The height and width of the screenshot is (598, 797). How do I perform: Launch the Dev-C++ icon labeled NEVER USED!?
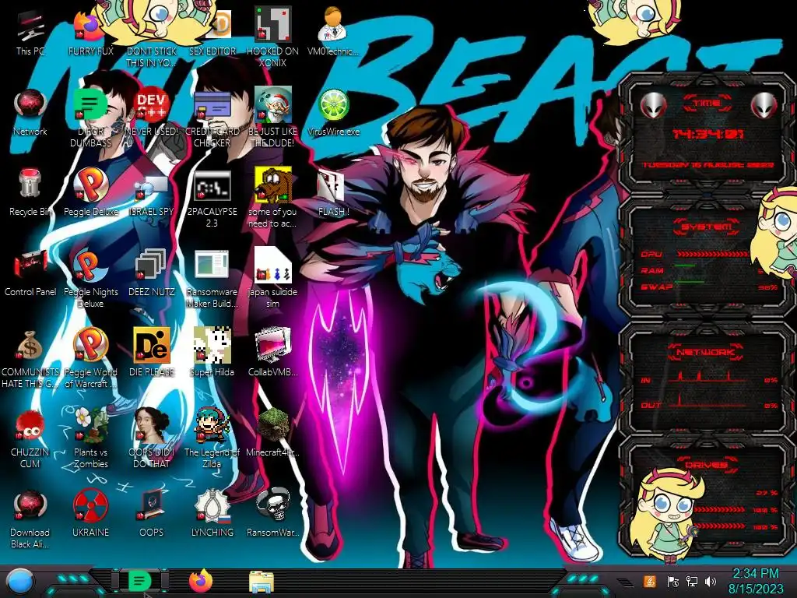pos(151,105)
